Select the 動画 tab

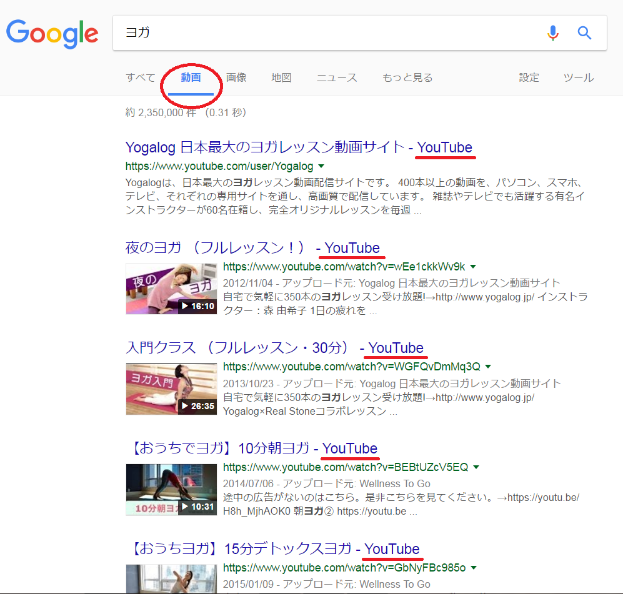191,78
